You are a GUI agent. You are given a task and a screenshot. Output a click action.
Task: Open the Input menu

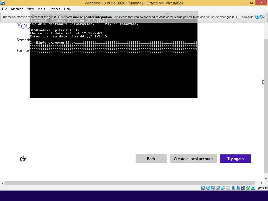click(x=42, y=9)
